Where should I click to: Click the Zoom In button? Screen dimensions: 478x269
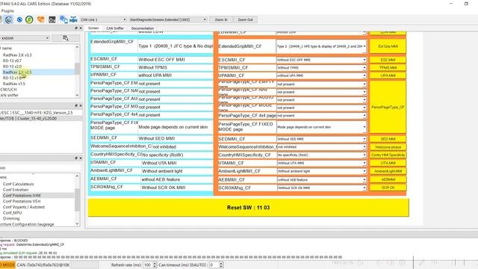point(221,19)
